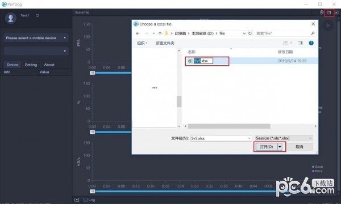Click the 打开(O) open button
Screen dimensions: 341x204
[x=267, y=147]
